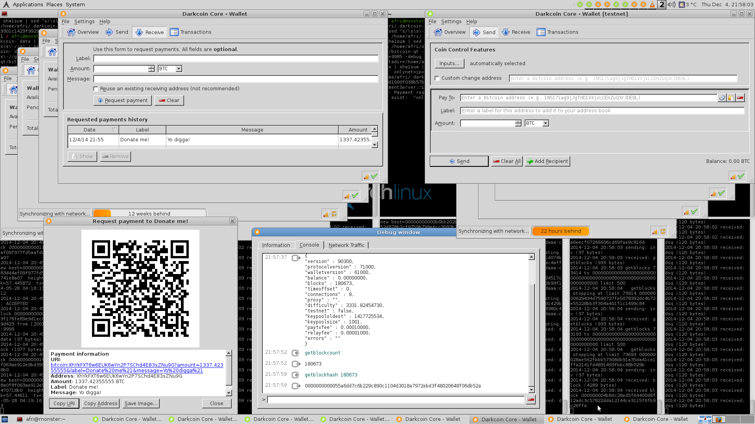Click address book icon next to Pay To
755x424 pixels.
coord(722,98)
